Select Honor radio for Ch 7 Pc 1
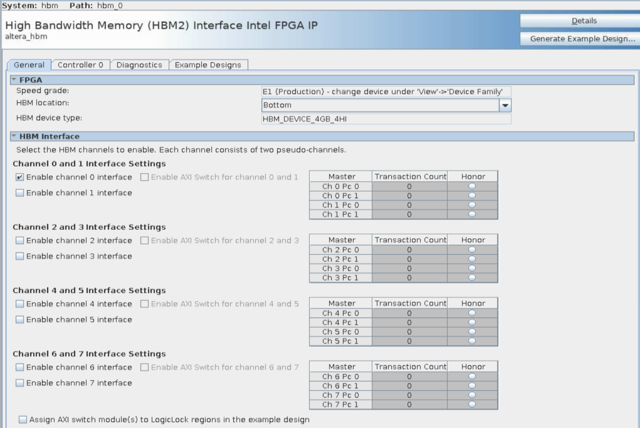The height and width of the screenshot is (428, 640). (472, 404)
